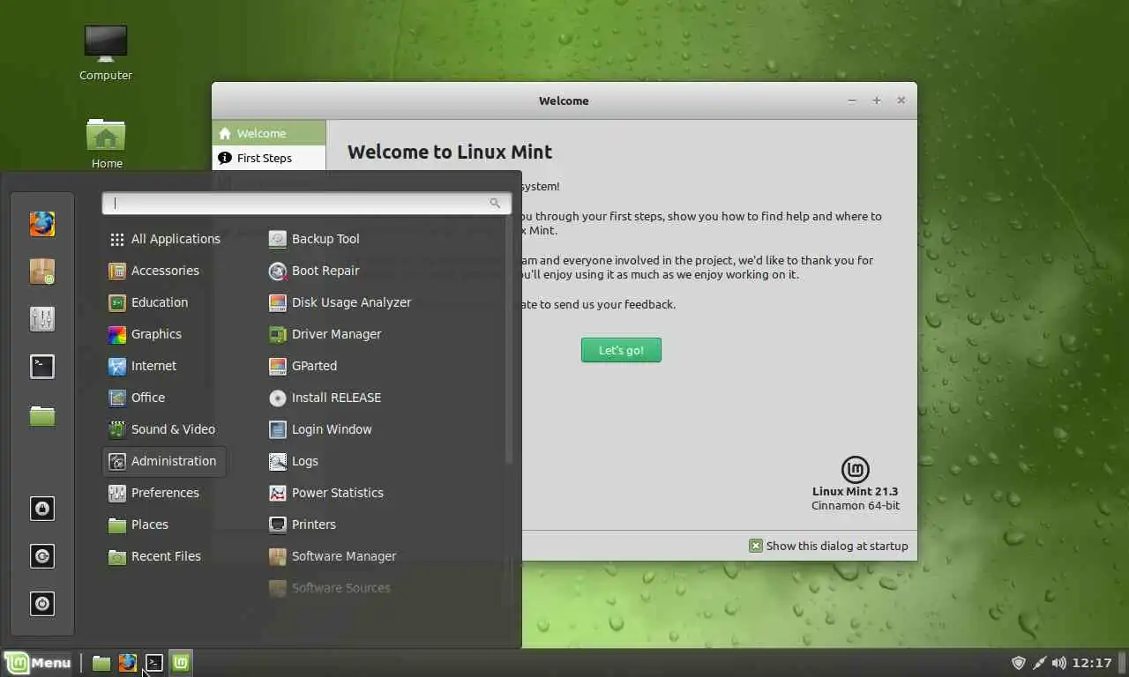Select Sound & Video category
The height and width of the screenshot is (677, 1129).
point(164,429)
